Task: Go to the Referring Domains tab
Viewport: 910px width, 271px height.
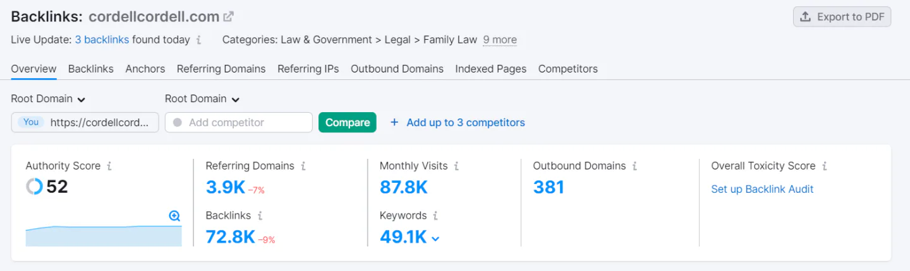Action: coord(221,69)
